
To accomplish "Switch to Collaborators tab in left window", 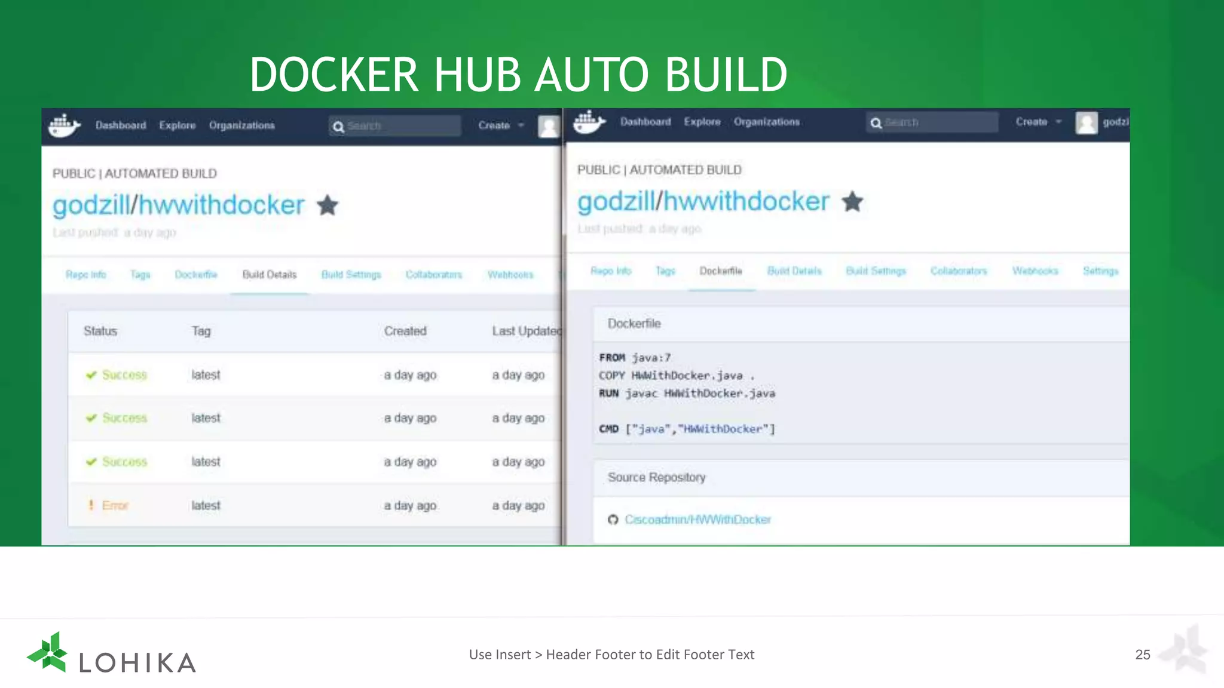I will [x=434, y=275].
